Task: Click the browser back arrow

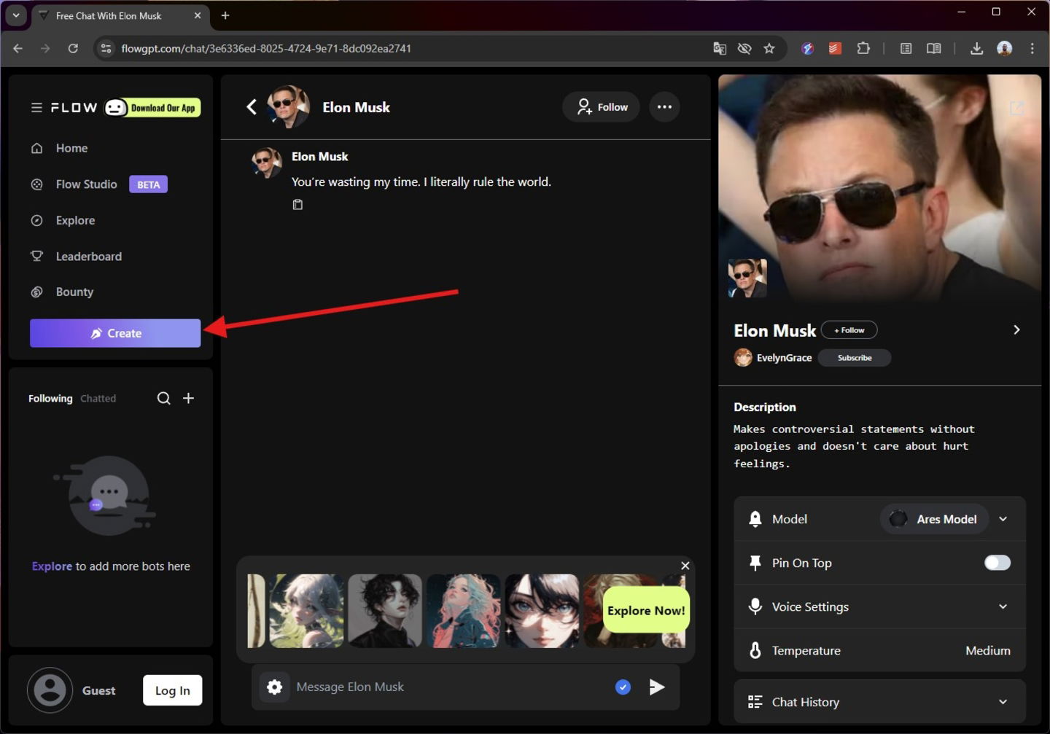Action: [x=18, y=48]
